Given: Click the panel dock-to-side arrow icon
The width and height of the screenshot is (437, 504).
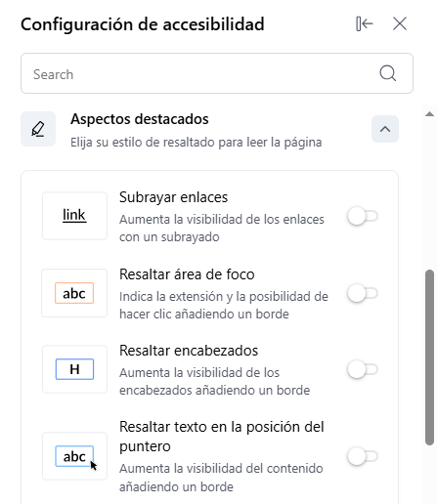Looking at the screenshot, I should tap(365, 23).
